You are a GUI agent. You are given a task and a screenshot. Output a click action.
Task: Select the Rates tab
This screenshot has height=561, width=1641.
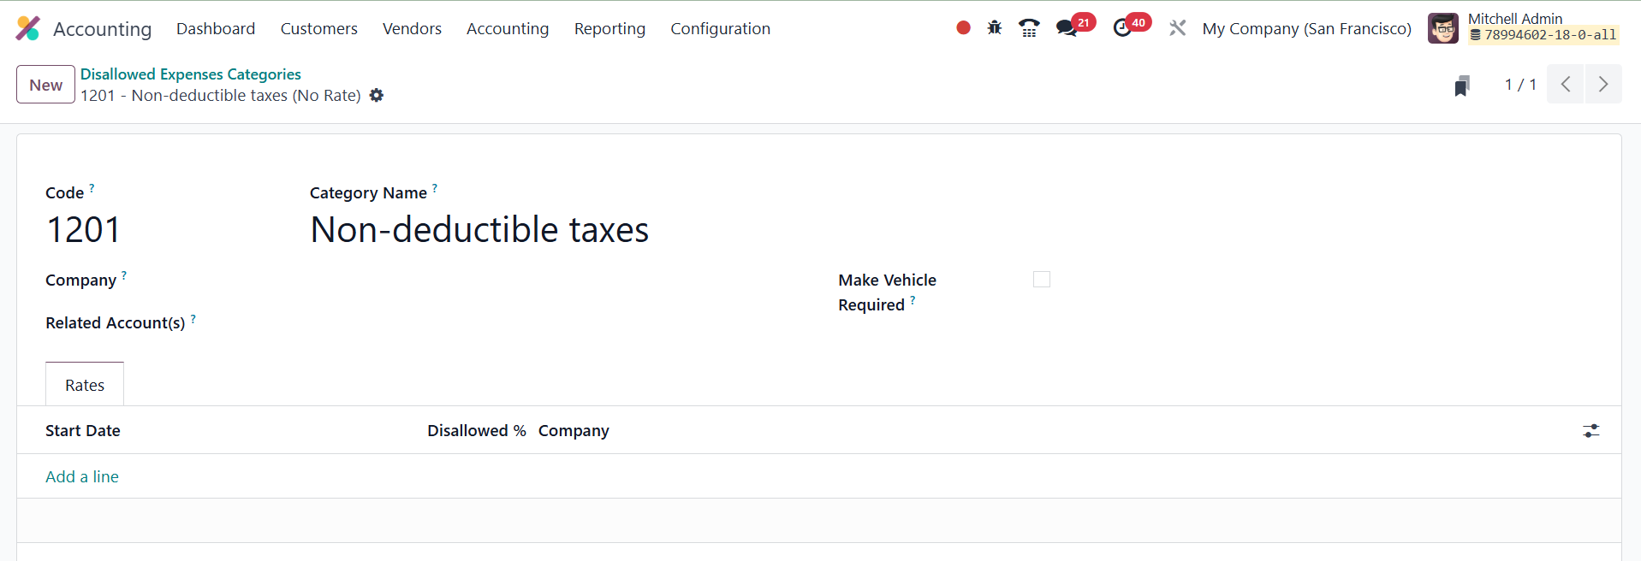(x=85, y=385)
